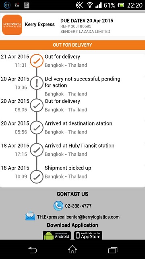Email TH.Expresscallcenter@kerrylogistics.com address
Image resolution: width=145 pixels, height=259 pixels.
click(x=78, y=217)
